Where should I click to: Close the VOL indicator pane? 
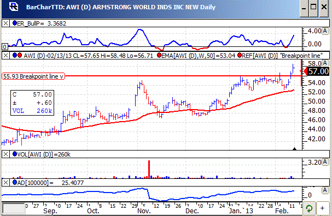click(5, 154)
